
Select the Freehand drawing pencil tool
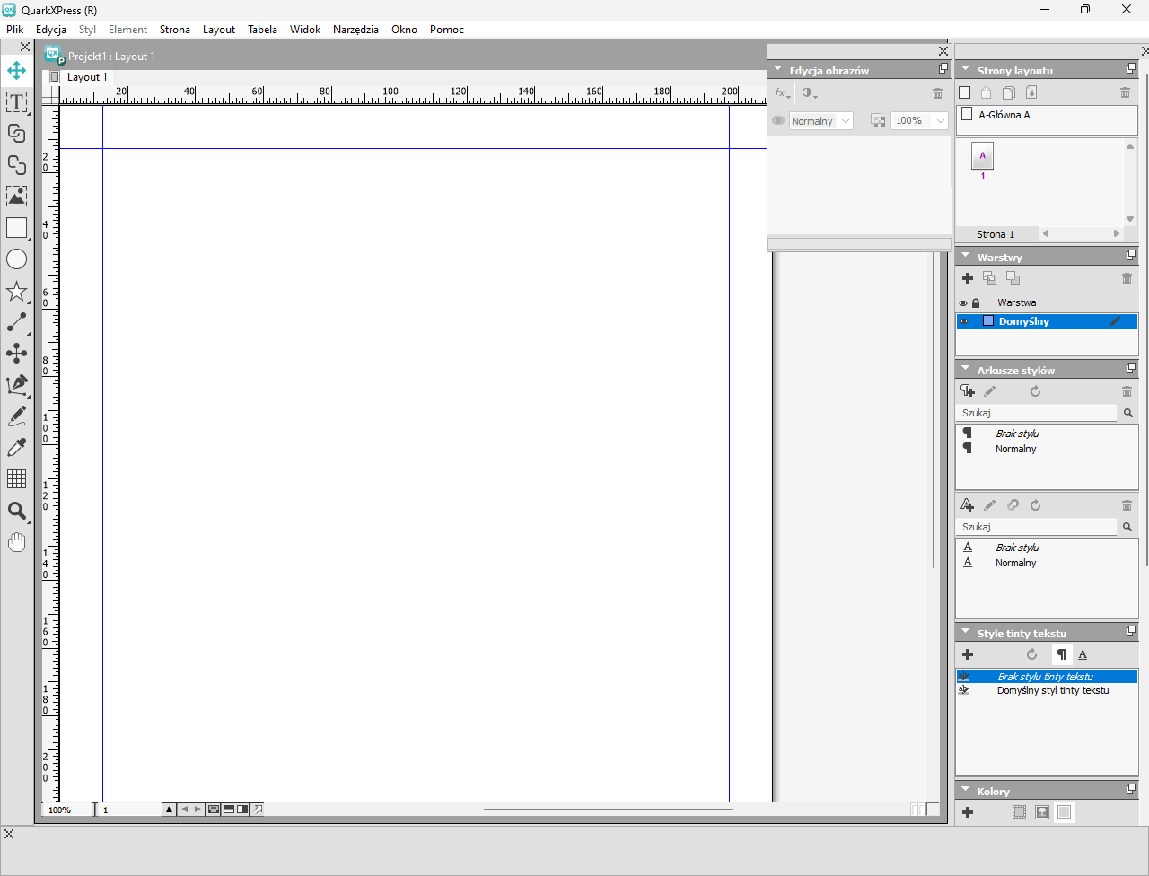coord(16,416)
